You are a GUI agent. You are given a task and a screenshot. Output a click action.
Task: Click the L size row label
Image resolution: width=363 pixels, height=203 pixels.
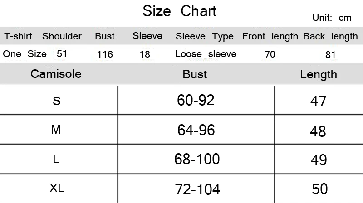[x=56, y=159]
